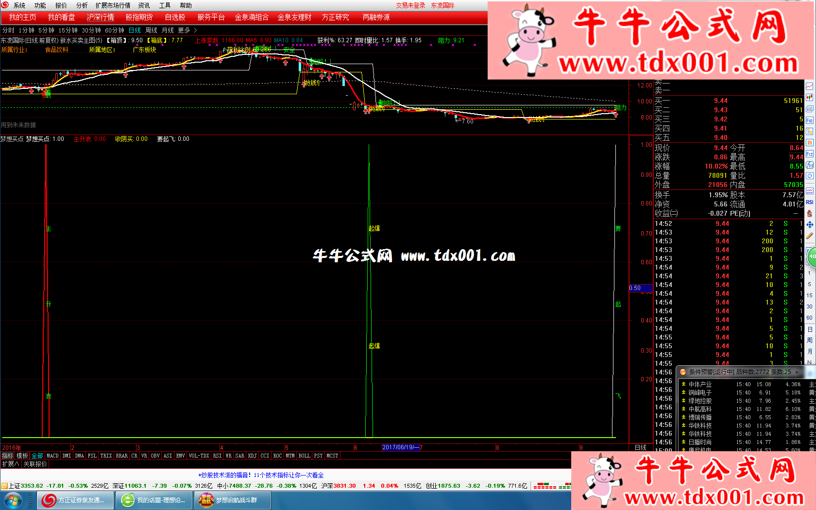The height and width of the screenshot is (510, 816).
Task: Click the green 48 circle badge
Action: point(812,256)
